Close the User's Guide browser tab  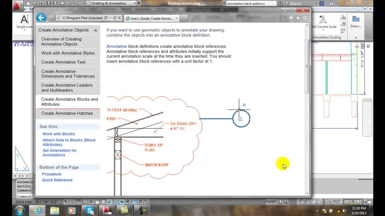(x=177, y=18)
